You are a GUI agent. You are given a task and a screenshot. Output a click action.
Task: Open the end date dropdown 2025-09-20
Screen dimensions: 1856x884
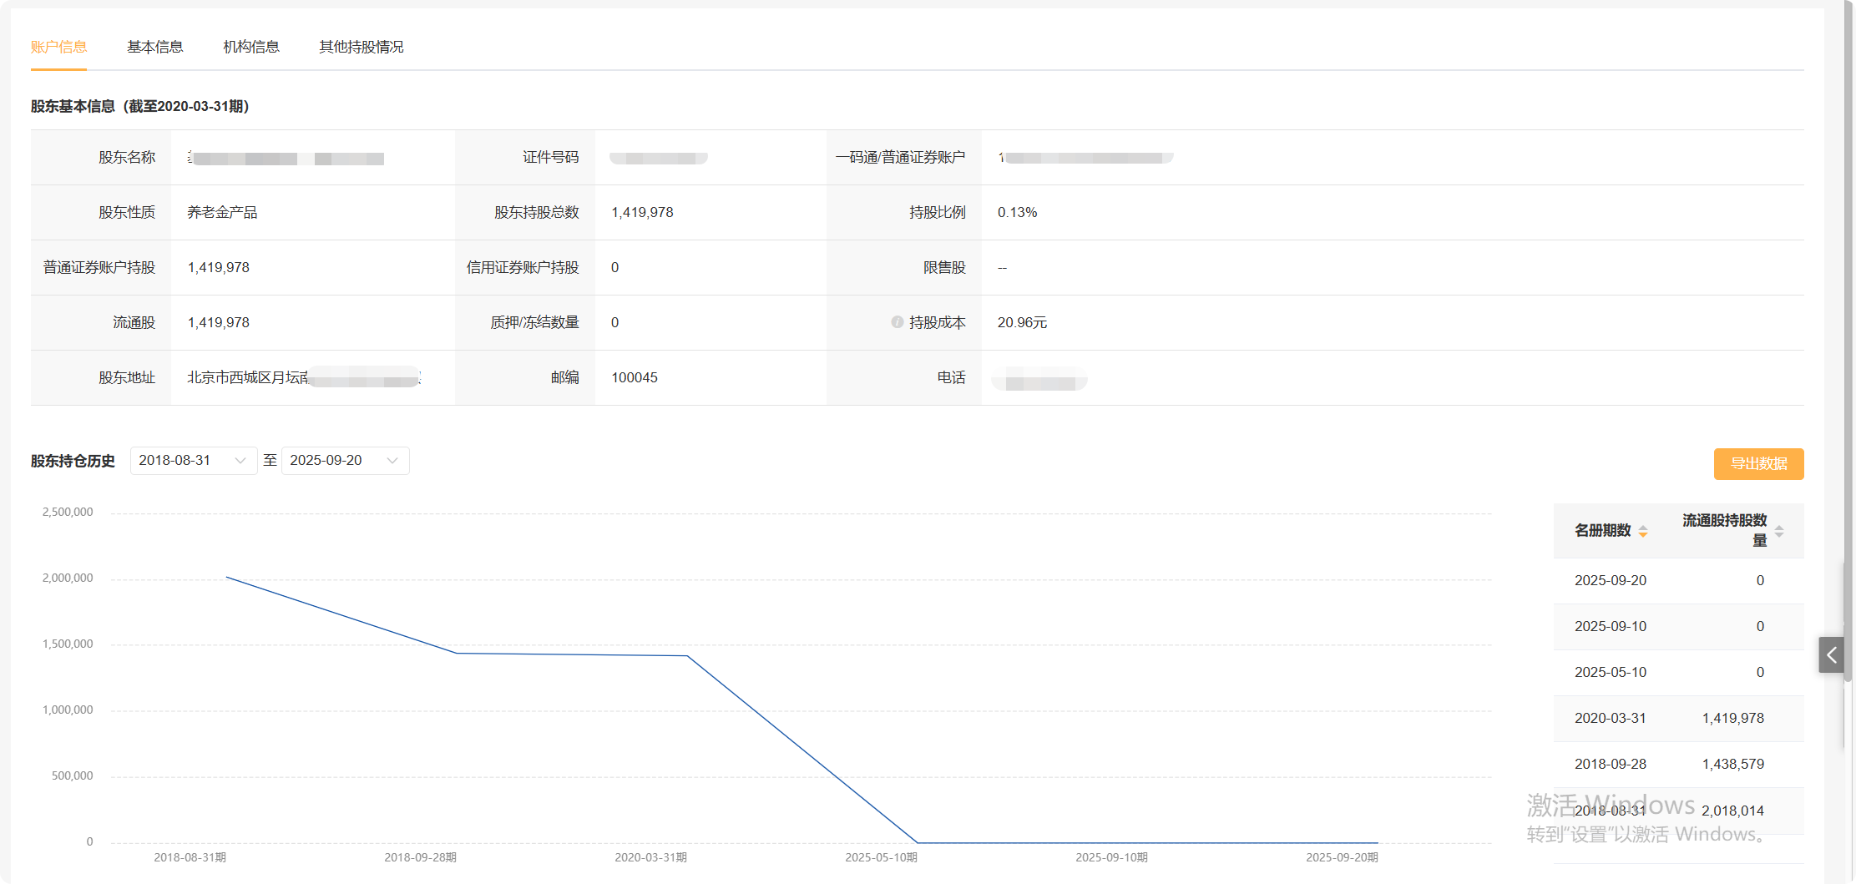(x=346, y=461)
